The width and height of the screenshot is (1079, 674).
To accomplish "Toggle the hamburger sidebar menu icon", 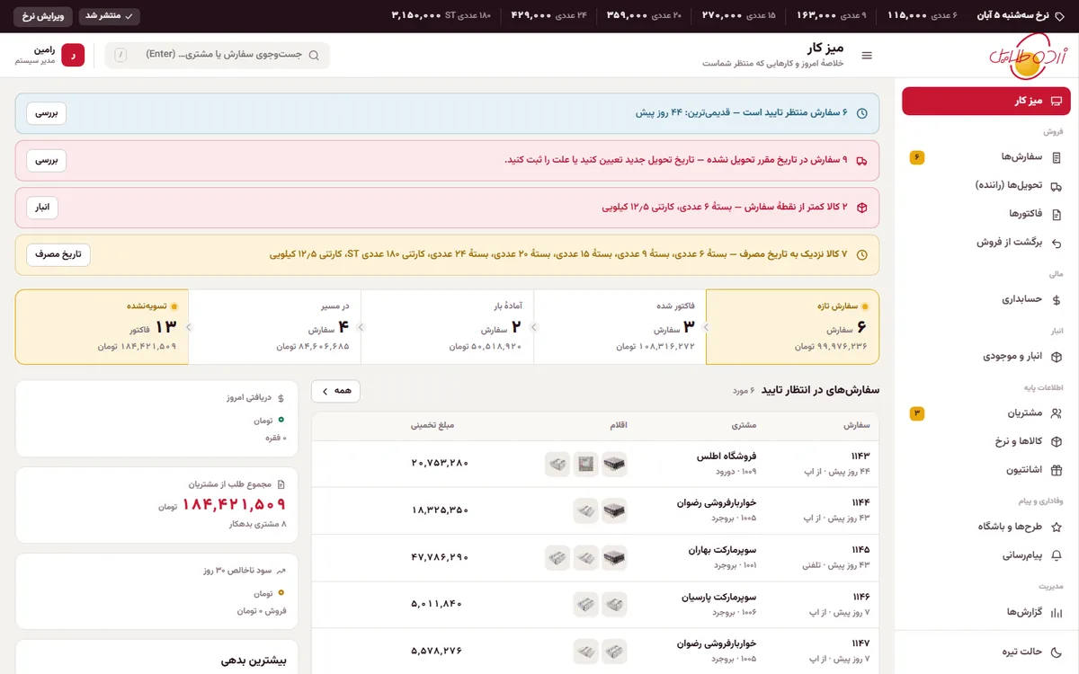I will pyautogui.click(x=867, y=56).
